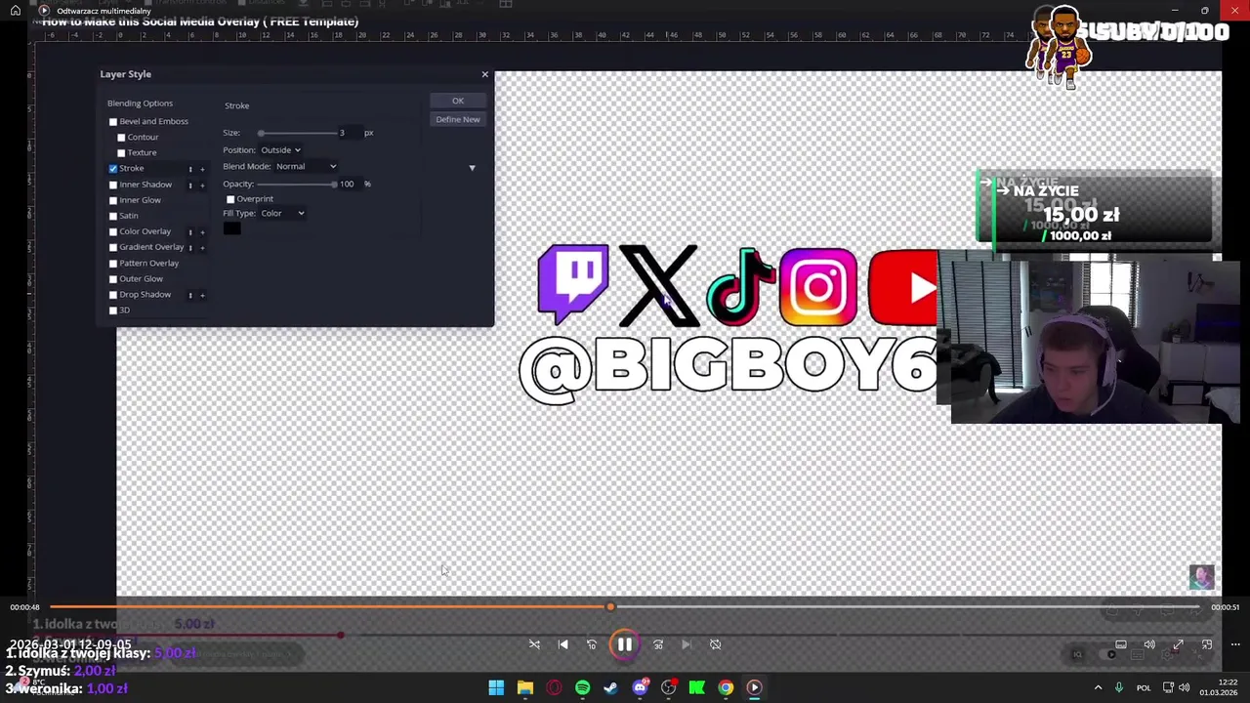Toggle shuffle in the media player
Viewport: 1250px width, 703px height.
click(534, 644)
